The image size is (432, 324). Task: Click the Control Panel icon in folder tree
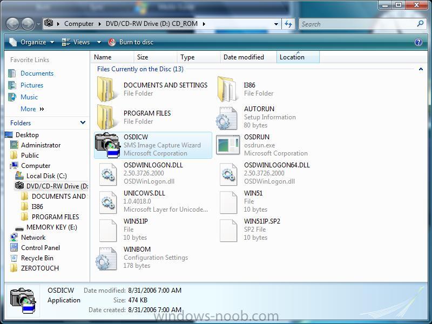coord(14,248)
